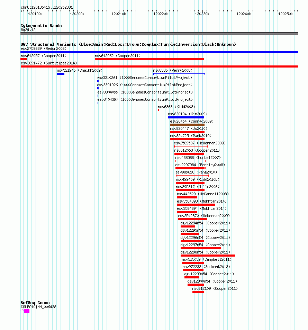Screen dimensions: 308x330
Task: Click esv3391926 1000Genomes variant label
Action: (145, 85)
